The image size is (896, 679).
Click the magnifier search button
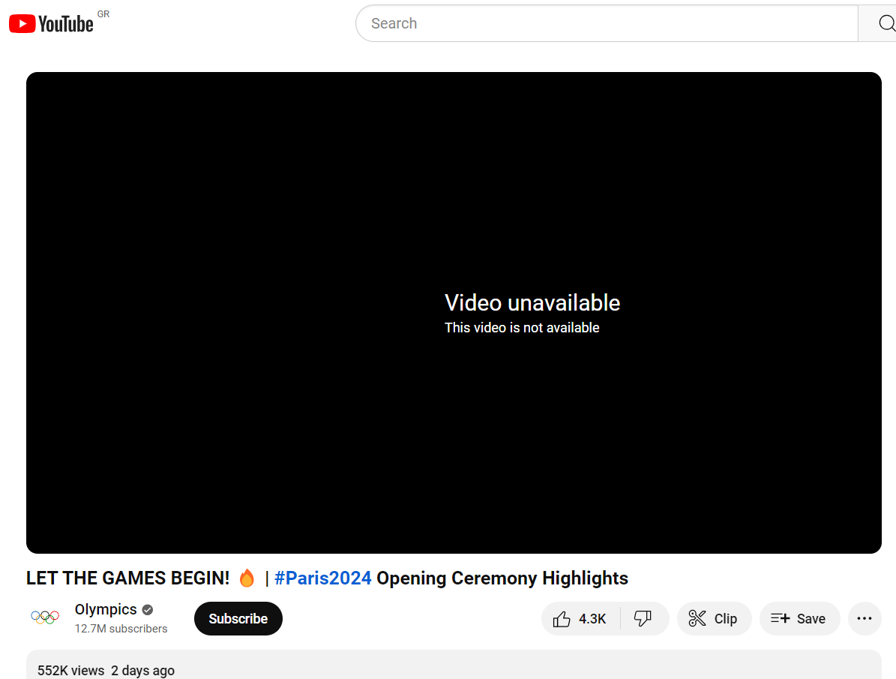pyautogui.click(x=883, y=24)
